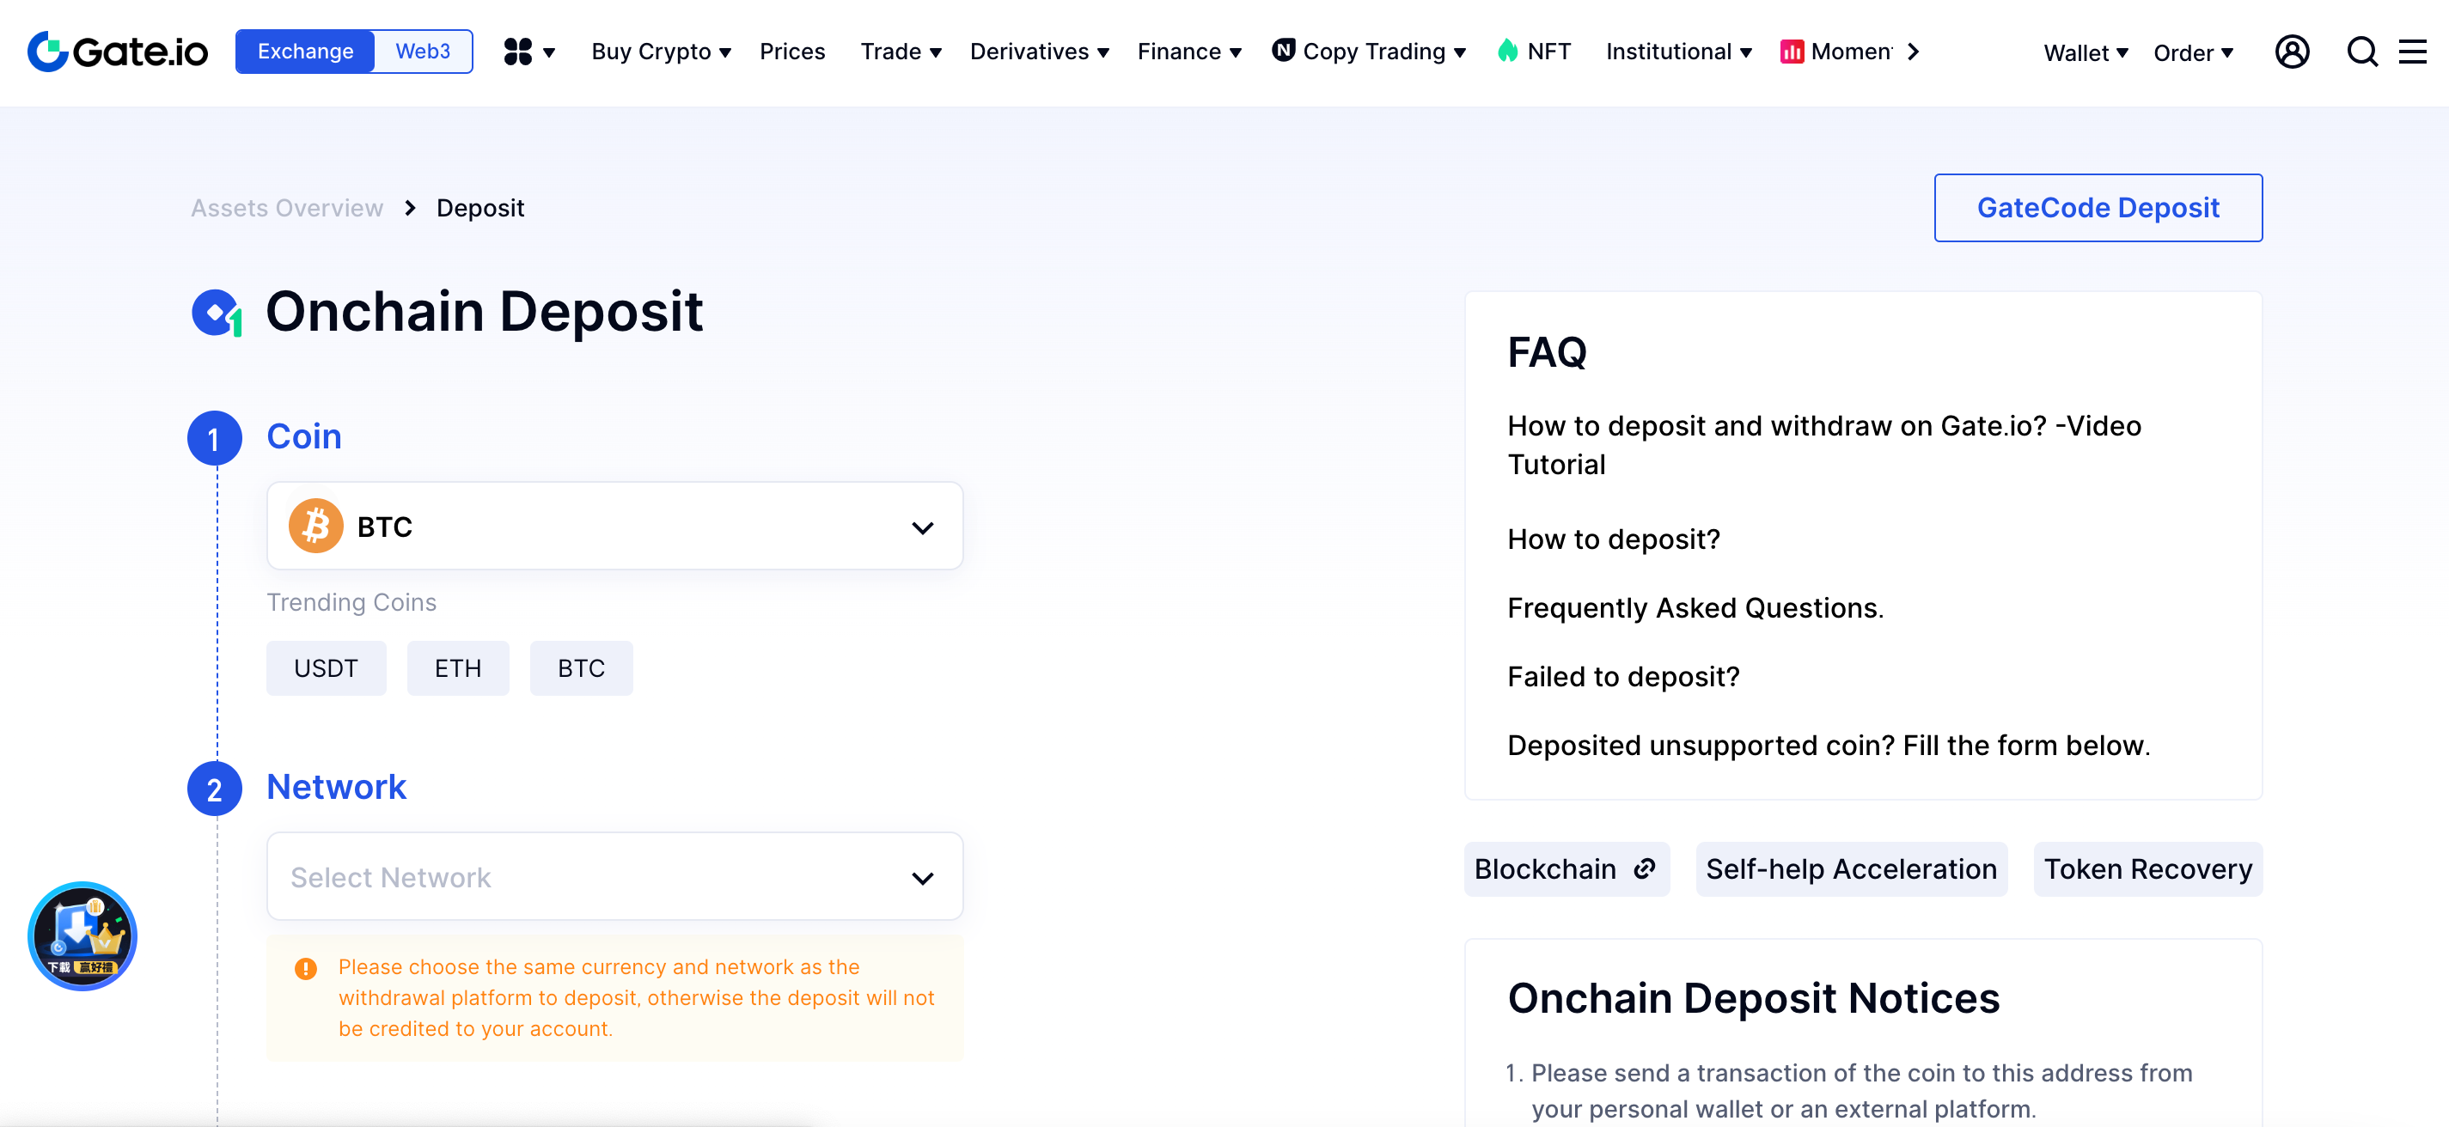
Task: Open the hamburger menu icon
Action: coord(2413,52)
